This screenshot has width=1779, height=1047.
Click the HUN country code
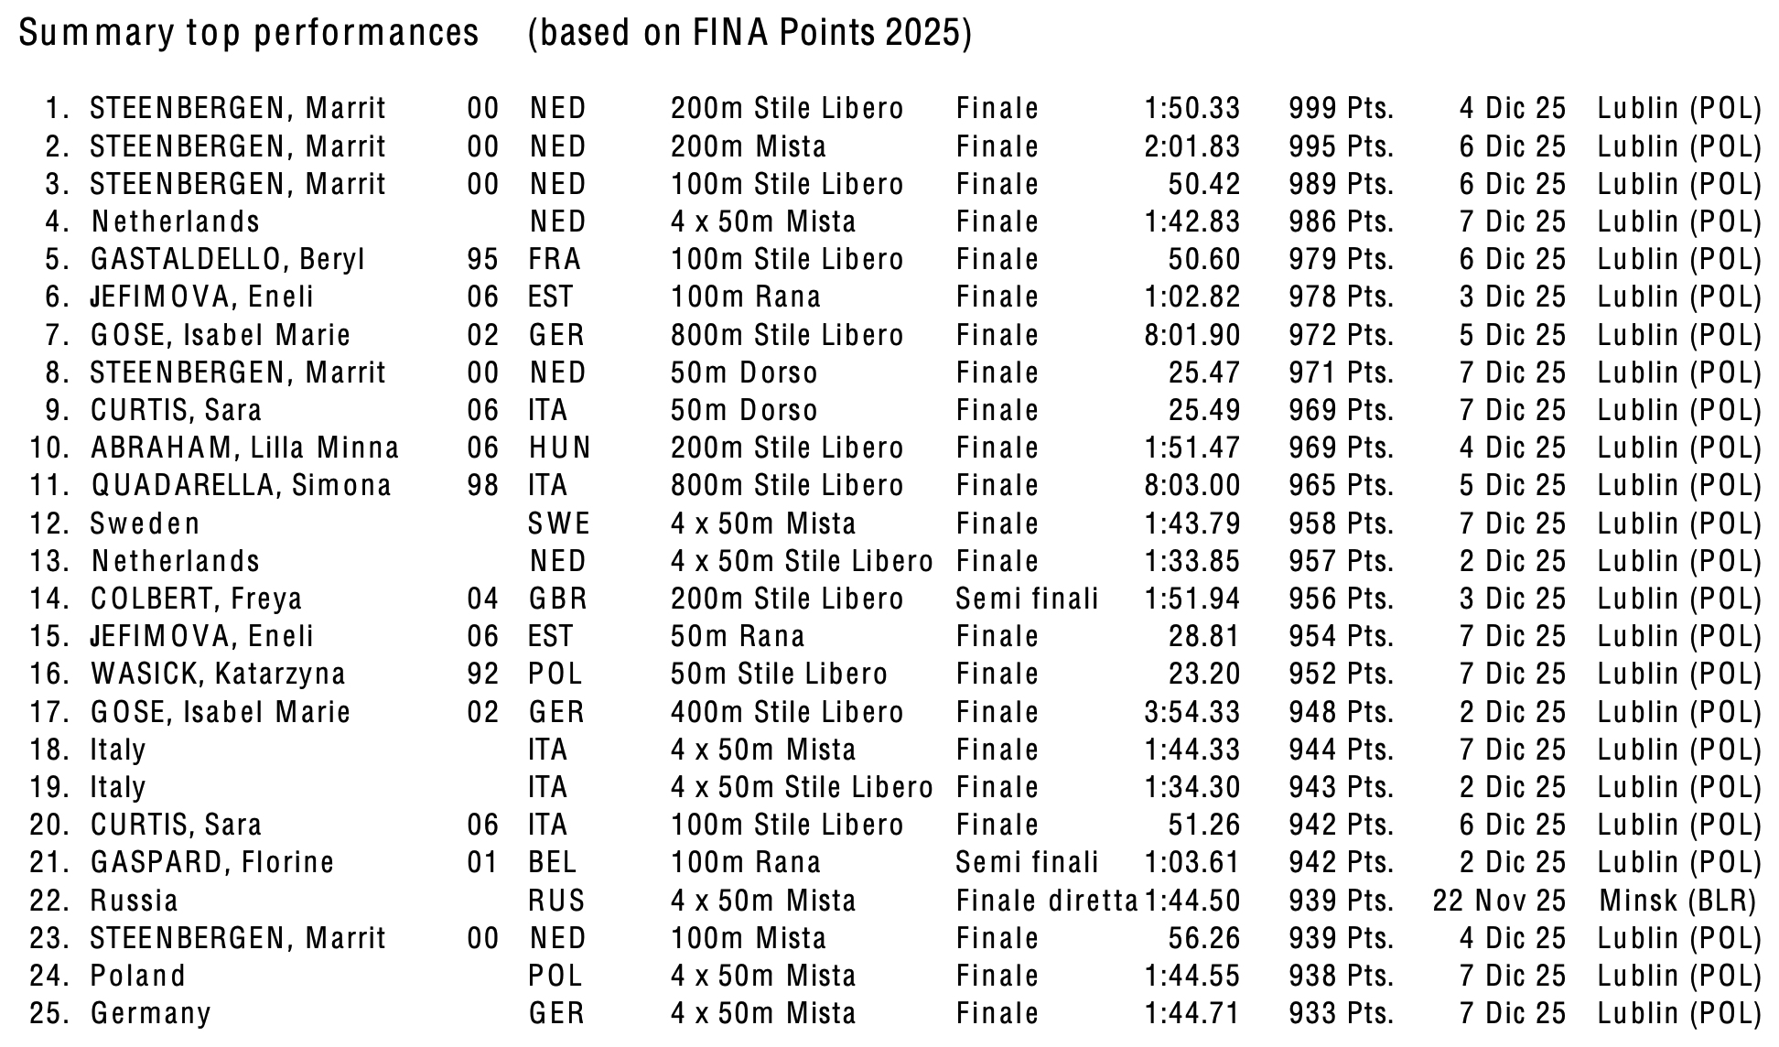click(559, 448)
